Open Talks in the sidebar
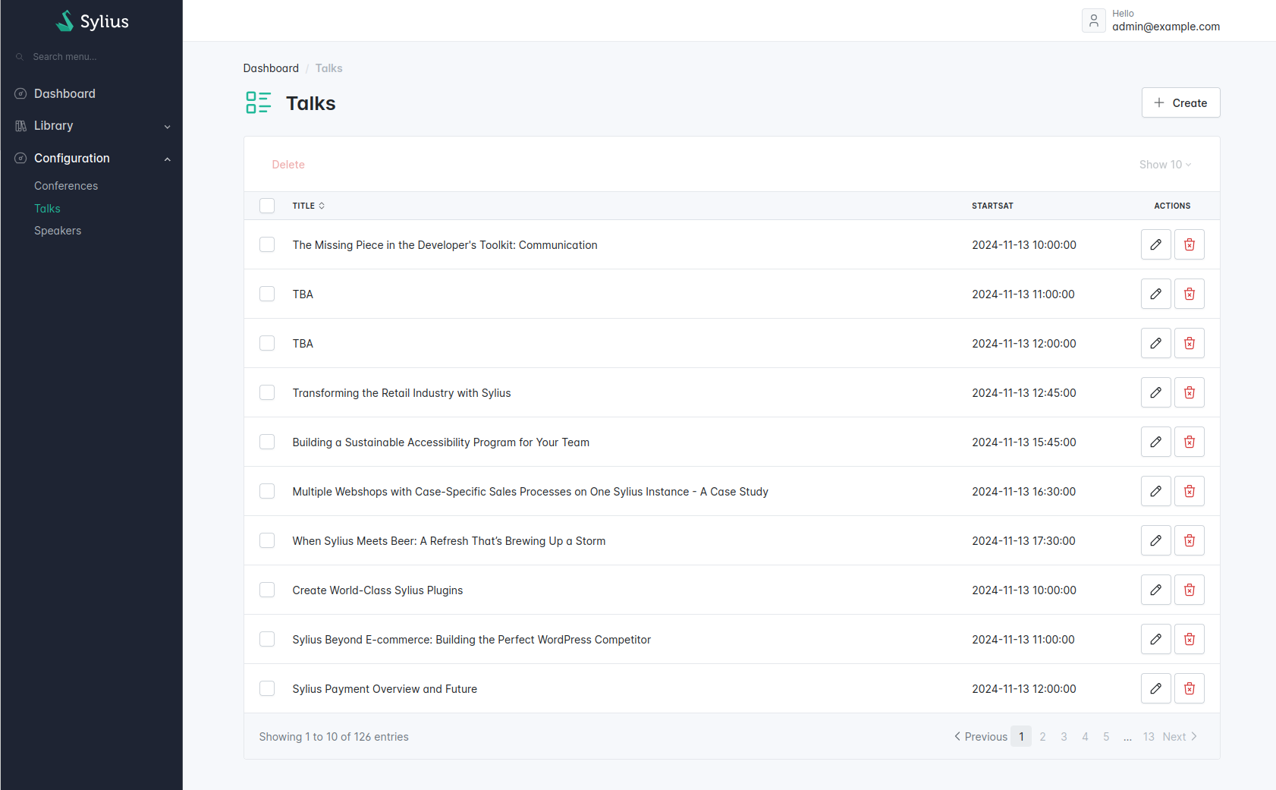This screenshot has width=1276, height=790. (x=47, y=209)
